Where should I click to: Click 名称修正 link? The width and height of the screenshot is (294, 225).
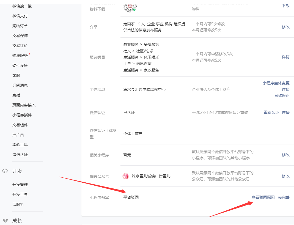tap(282, 95)
